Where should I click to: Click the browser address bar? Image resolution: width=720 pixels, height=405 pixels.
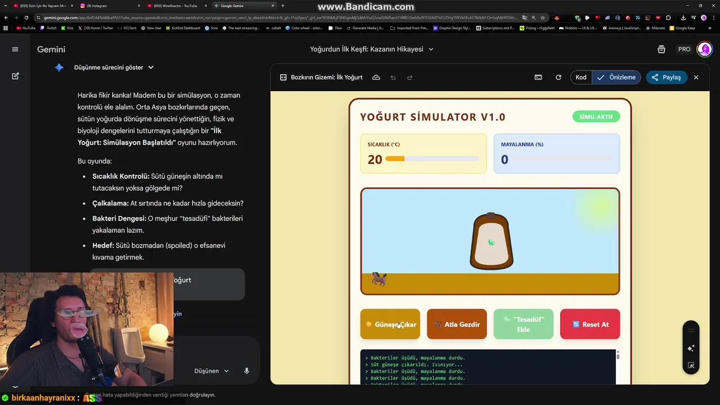coord(281,17)
